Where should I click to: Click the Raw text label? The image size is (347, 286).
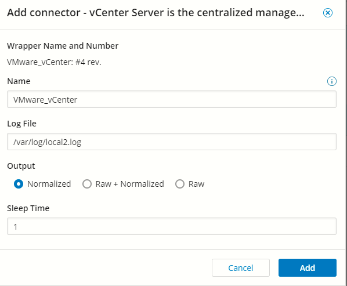pyautogui.click(x=196, y=184)
